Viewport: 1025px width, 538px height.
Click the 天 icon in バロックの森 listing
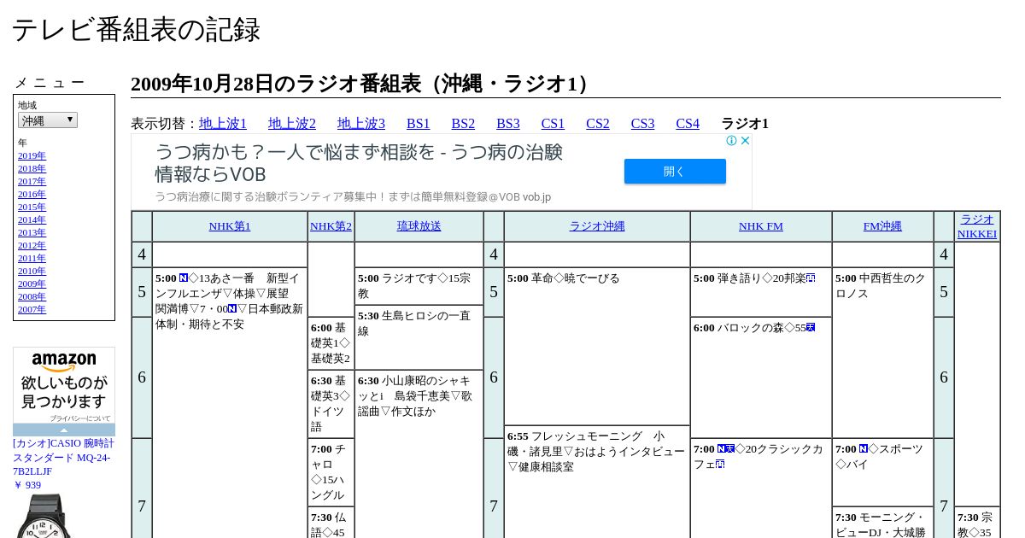pos(811,328)
